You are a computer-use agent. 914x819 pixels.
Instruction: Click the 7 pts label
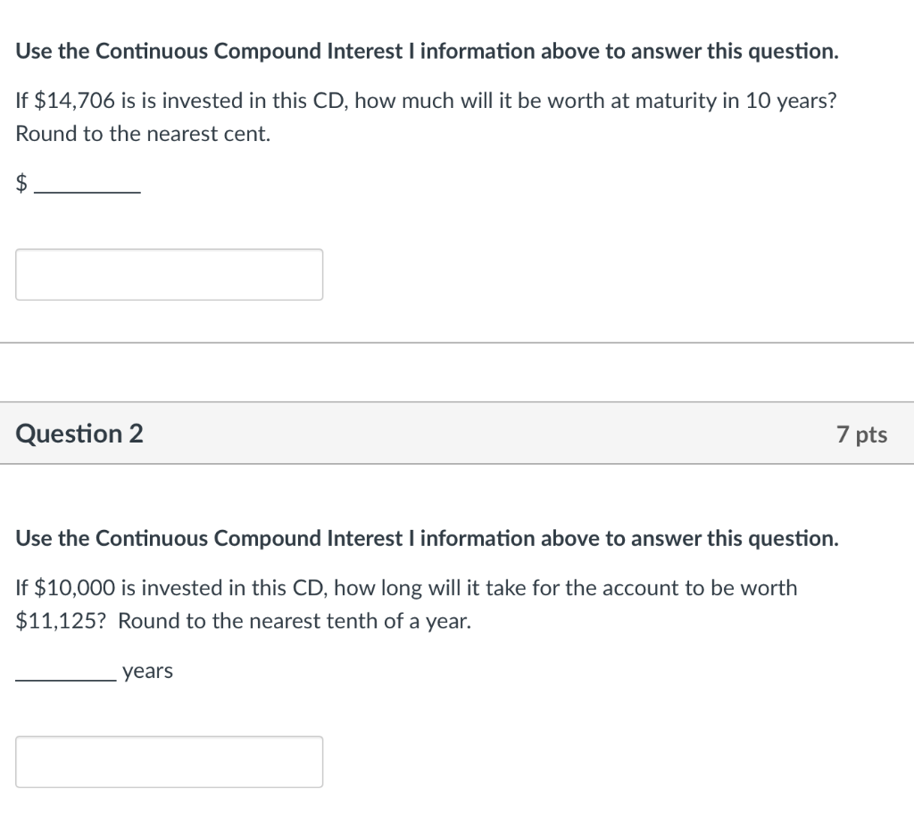(x=861, y=434)
